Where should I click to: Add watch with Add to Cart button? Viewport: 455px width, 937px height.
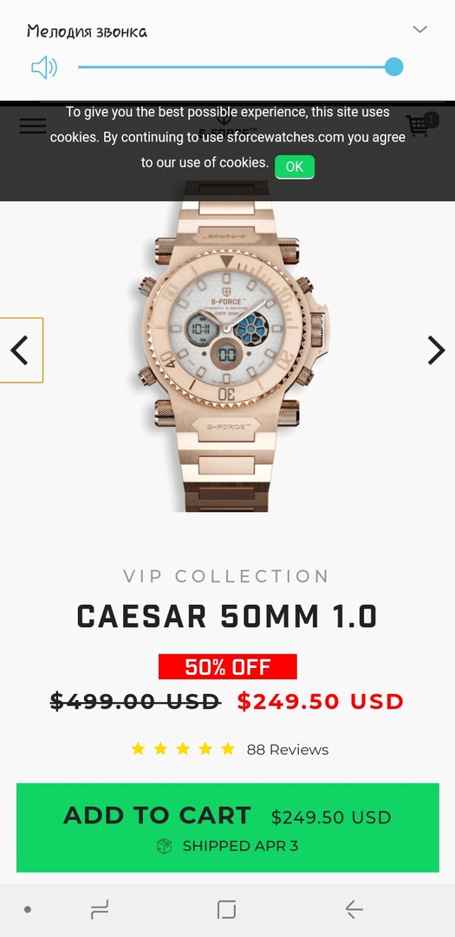[227, 828]
